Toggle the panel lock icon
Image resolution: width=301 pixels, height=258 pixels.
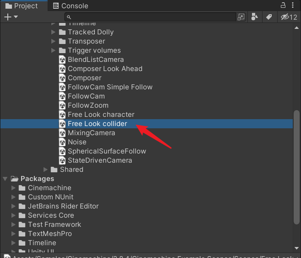283,5
